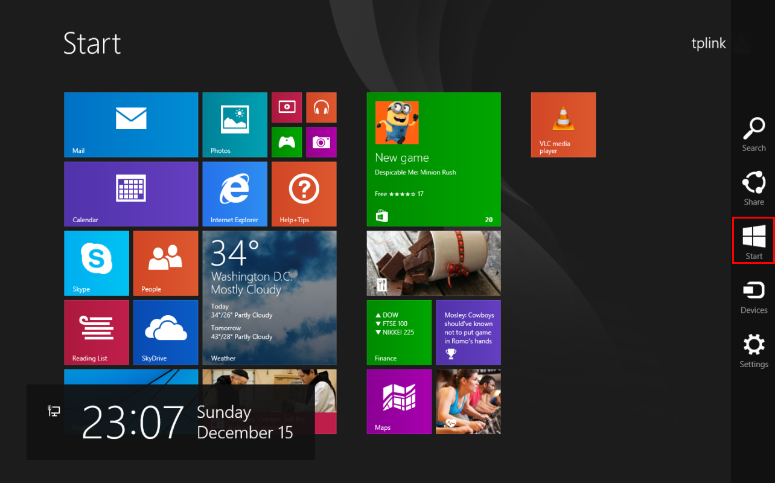775x483 pixels.
Task: Launch Internet Explorer tile
Action: point(235,194)
